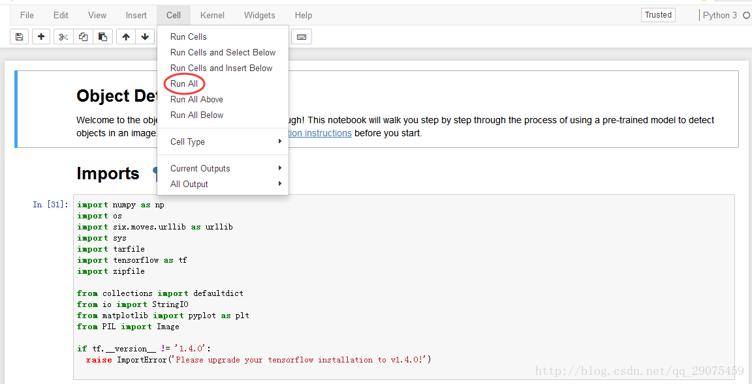Open the Widgets menu

coord(259,15)
